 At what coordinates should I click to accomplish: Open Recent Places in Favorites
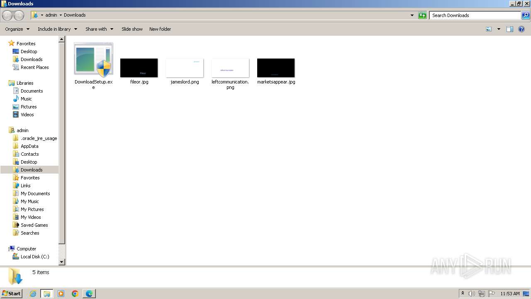pos(34,67)
